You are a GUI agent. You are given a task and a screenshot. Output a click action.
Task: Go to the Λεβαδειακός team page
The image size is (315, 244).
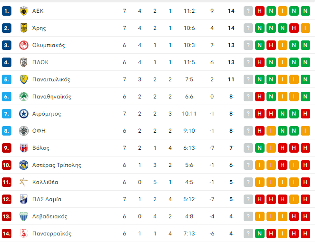pyautogui.click(x=50, y=216)
